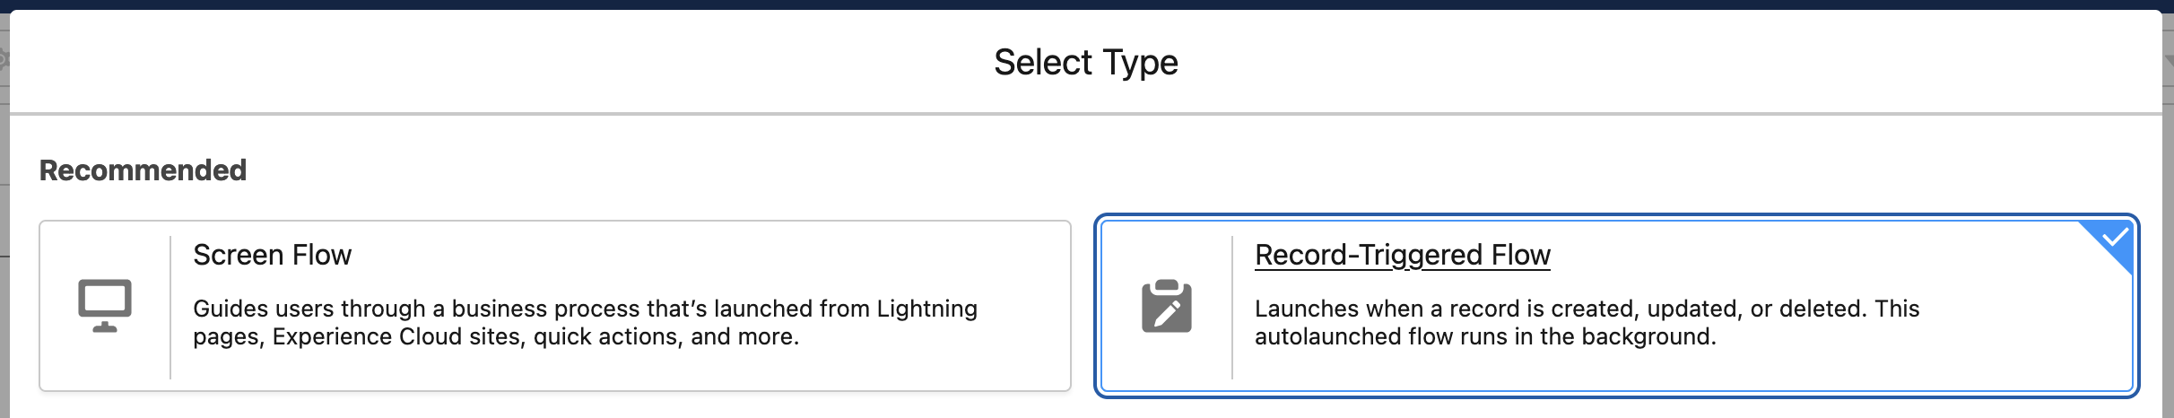2174x418 pixels.
Task: Click the horizontal line below Select Type
Action: click(x=1085, y=114)
